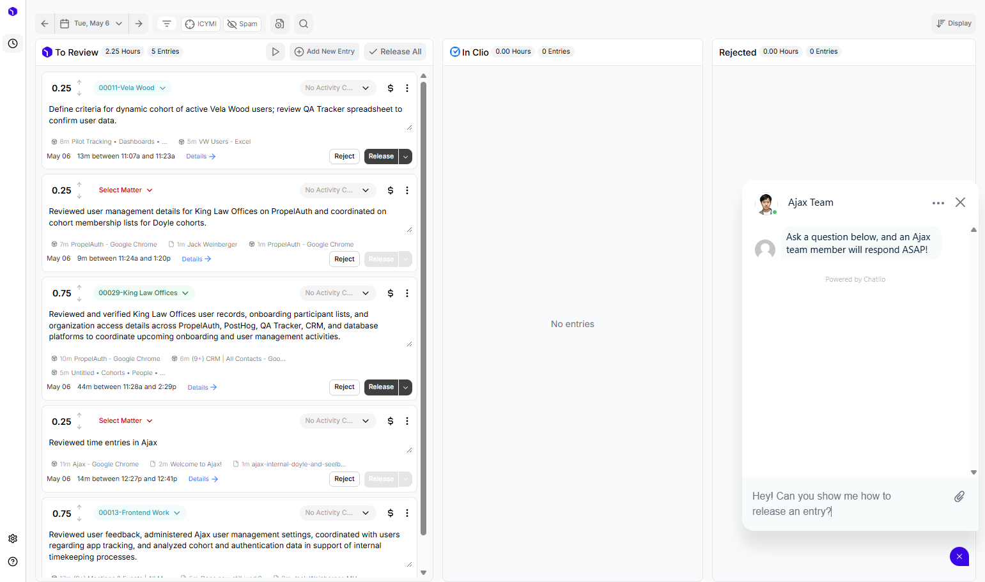985x582 pixels.
Task: Open the Tue, May 6 date picker
Action: [x=91, y=24]
